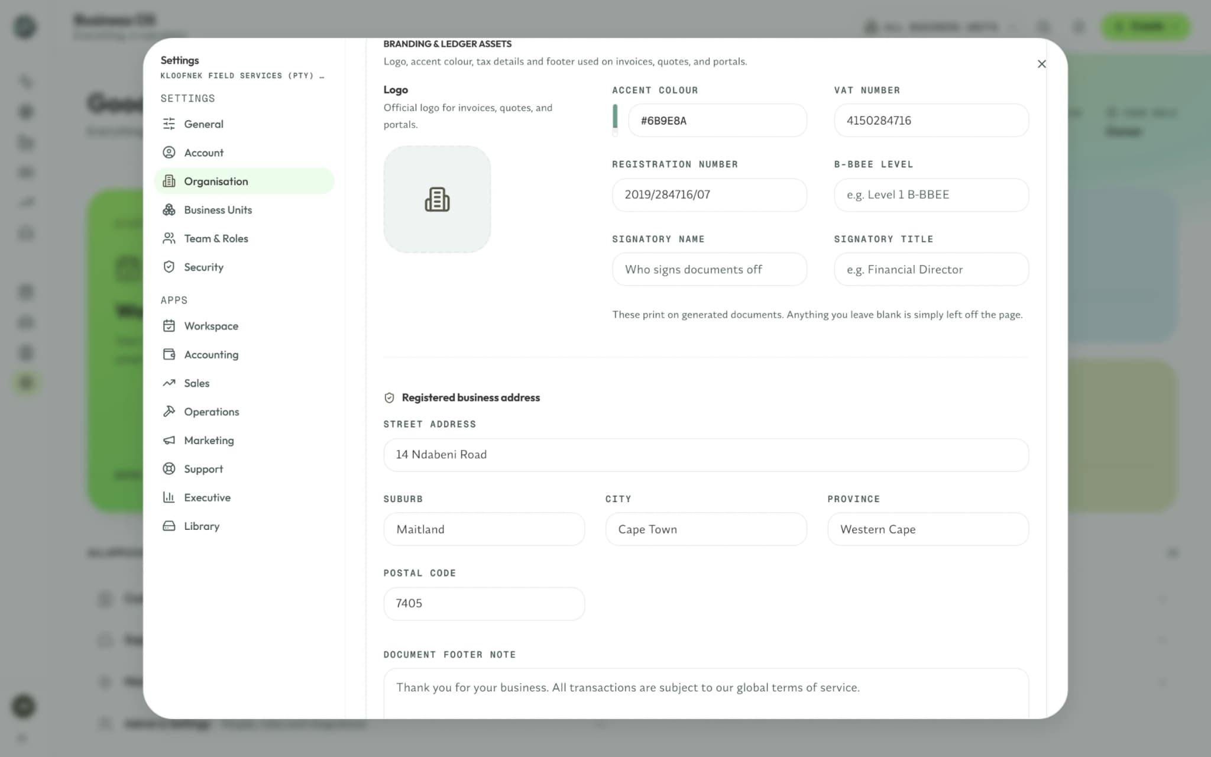Click the B-BBEE Level field

931,195
